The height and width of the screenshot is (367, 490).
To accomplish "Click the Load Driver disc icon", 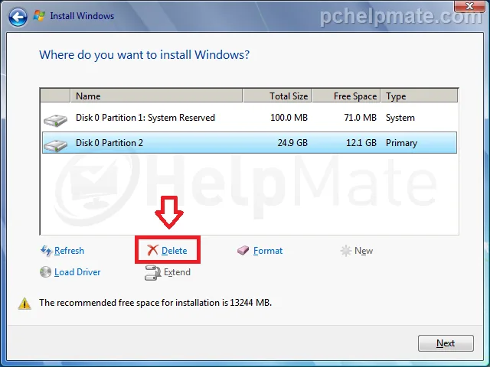I will (x=45, y=272).
